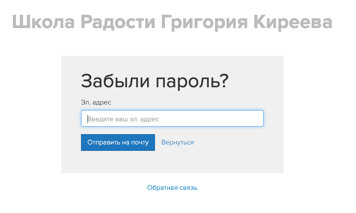Submit the password reset with the blue button

click(118, 142)
